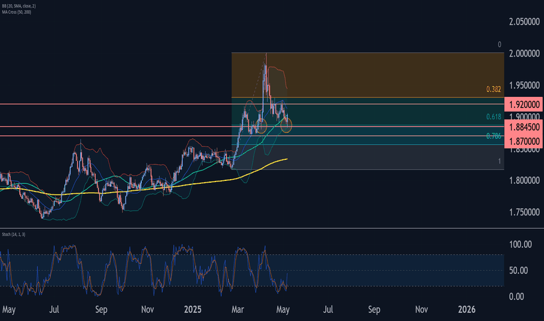Select the Fibonacci level label 0
This screenshot has width=544, height=321.
coord(499,44)
